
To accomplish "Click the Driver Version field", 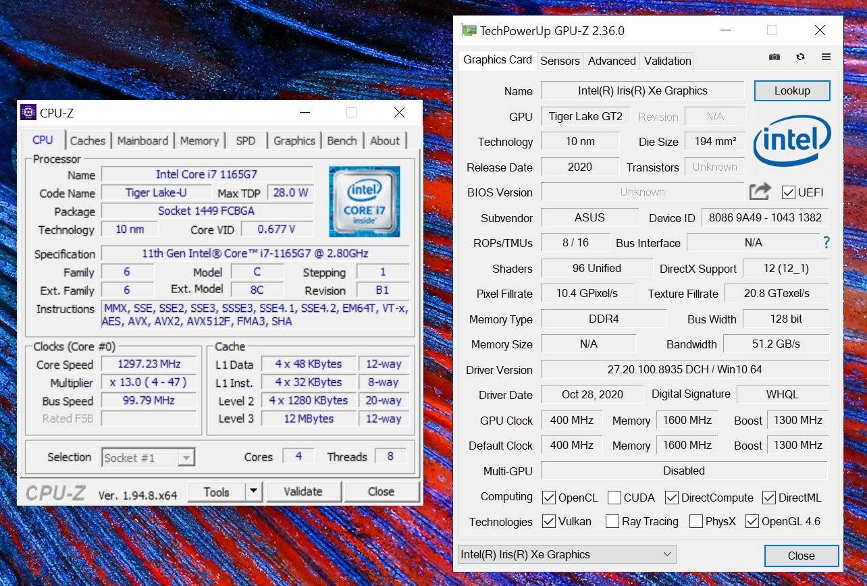I will 685,369.
